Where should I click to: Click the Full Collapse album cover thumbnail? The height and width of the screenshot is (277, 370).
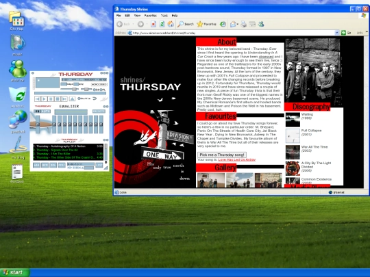(293, 135)
